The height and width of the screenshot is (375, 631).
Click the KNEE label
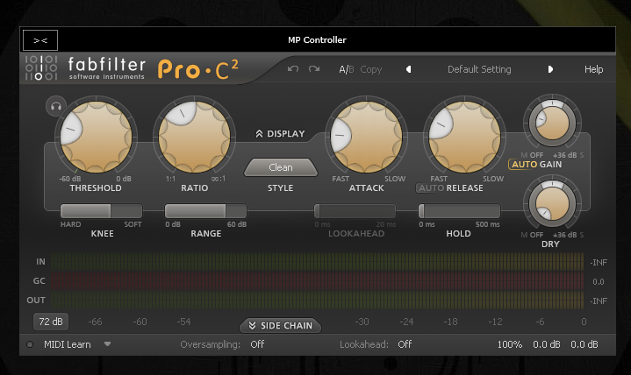coord(102,234)
